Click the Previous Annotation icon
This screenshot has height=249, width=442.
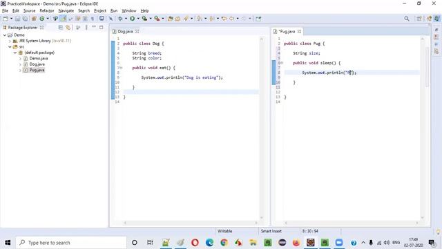coord(212,19)
